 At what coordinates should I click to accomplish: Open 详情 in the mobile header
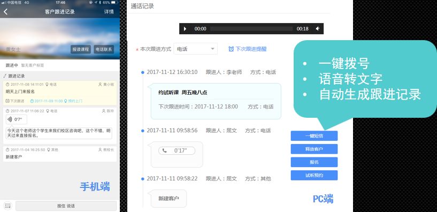[109, 12]
